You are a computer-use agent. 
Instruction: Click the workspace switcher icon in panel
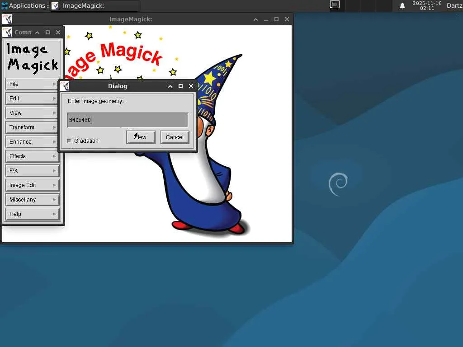pyautogui.click(x=335, y=5)
